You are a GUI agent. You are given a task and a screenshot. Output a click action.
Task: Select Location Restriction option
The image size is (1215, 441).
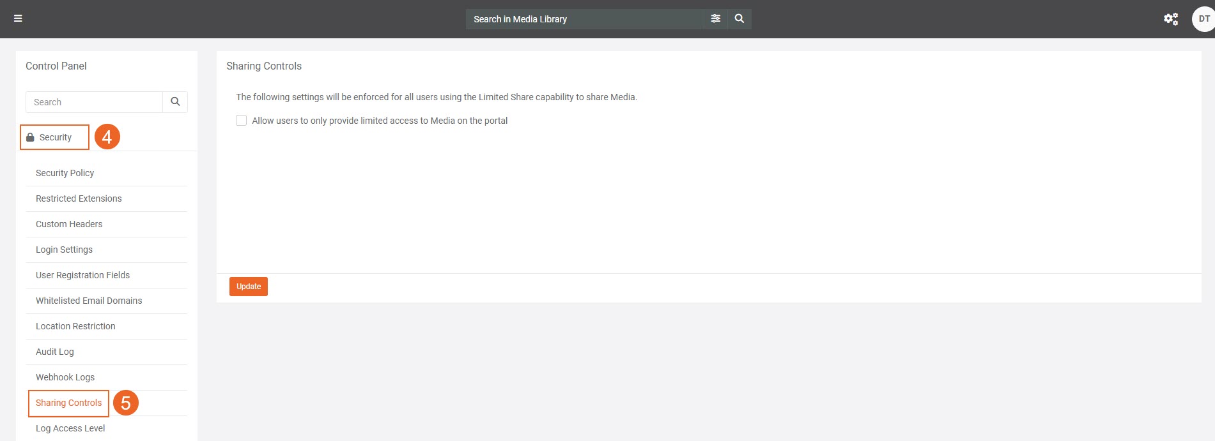tap(75, 326)
